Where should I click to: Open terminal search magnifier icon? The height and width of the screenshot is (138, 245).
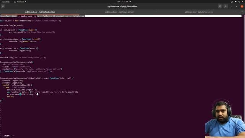220,7
